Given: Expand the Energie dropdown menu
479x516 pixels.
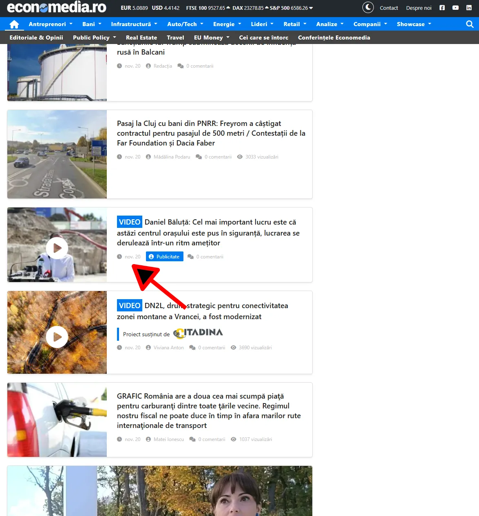Looking at the screenshot, I should coord(227,24).
